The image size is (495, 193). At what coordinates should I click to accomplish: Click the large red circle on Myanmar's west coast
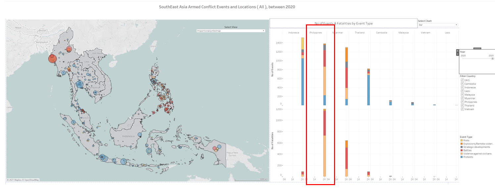point(52,59)
